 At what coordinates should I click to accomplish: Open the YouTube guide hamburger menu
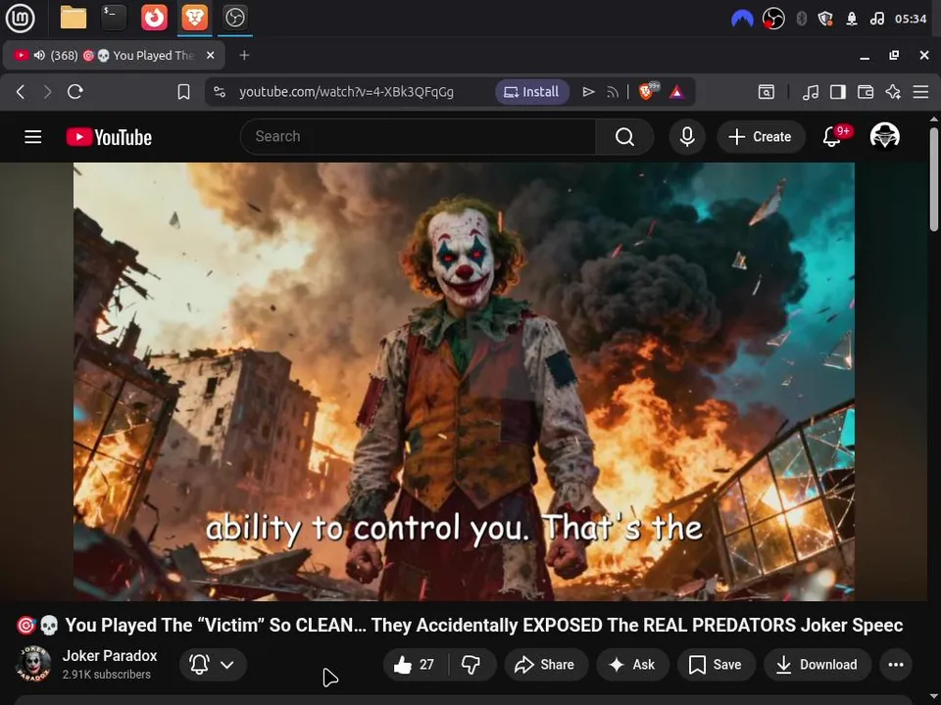click(33, 137)
